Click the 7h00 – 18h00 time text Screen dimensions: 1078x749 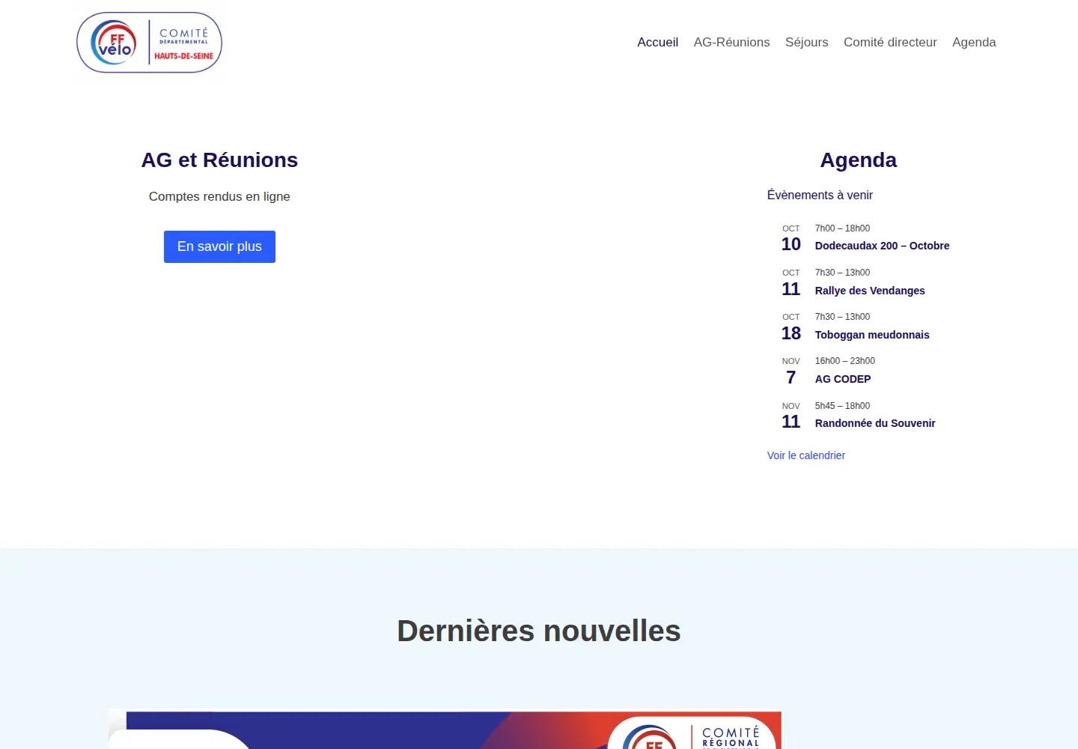(x=842, y=228)
